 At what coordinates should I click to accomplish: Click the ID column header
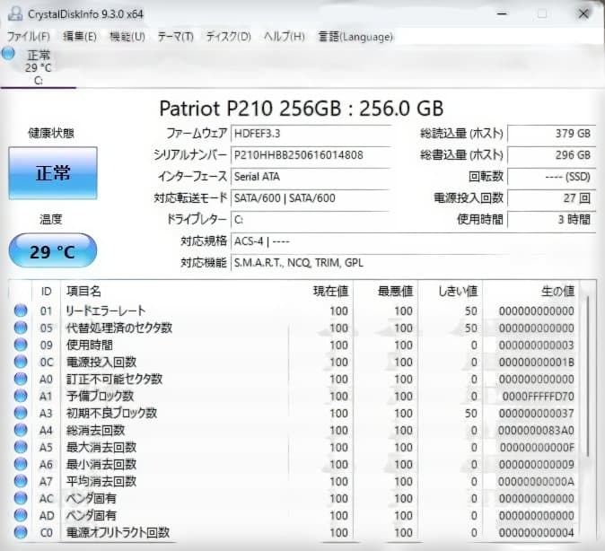(x=46, y=291)
